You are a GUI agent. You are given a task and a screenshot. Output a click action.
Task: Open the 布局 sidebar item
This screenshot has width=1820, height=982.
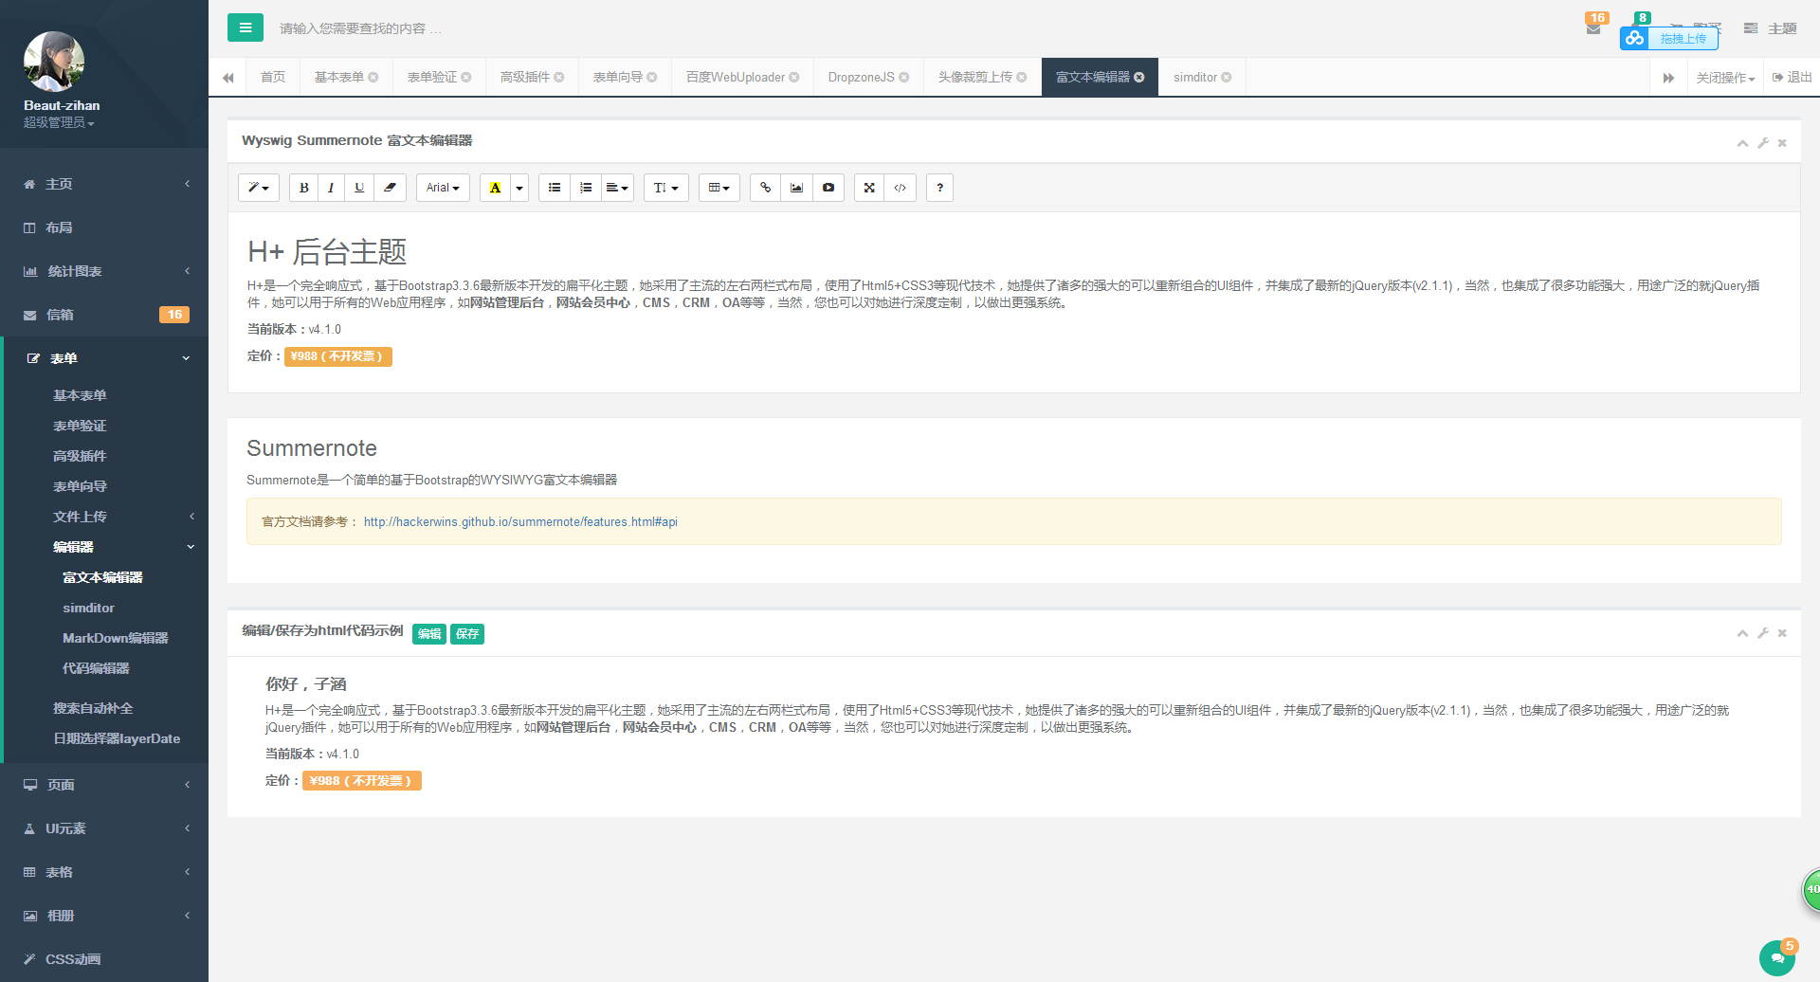(104, 227)
